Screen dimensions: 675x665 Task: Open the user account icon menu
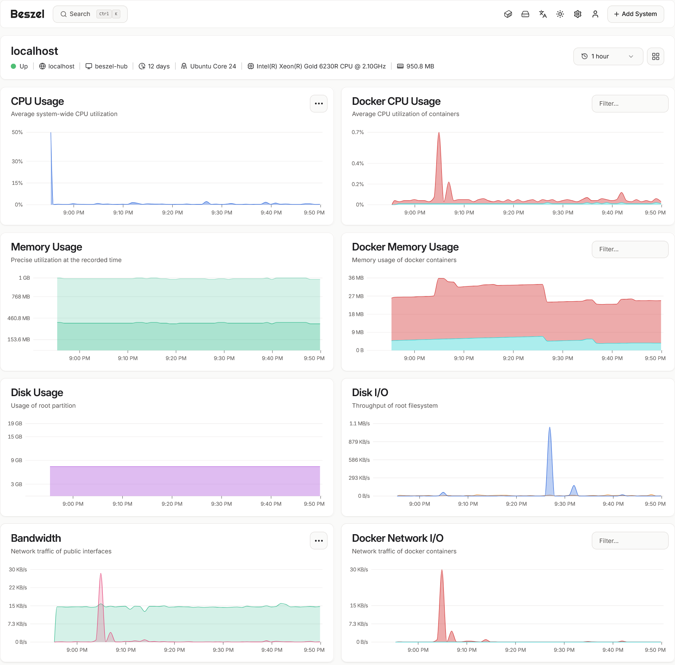click(595, 14)
